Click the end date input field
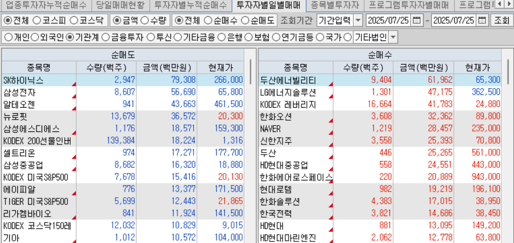This screenshot has width=514, height=243. [454, 20]
